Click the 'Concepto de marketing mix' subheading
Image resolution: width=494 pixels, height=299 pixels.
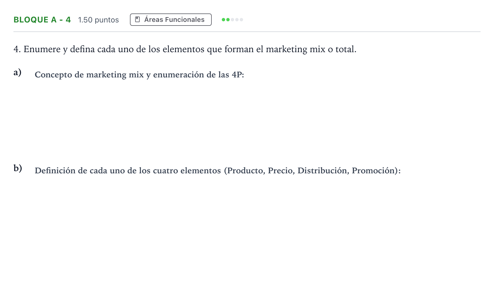pos(139,75)
